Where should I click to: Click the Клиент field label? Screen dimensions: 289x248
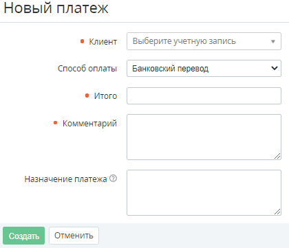103,42
